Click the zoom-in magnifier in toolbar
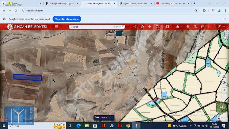 click(x=188, y=27)
